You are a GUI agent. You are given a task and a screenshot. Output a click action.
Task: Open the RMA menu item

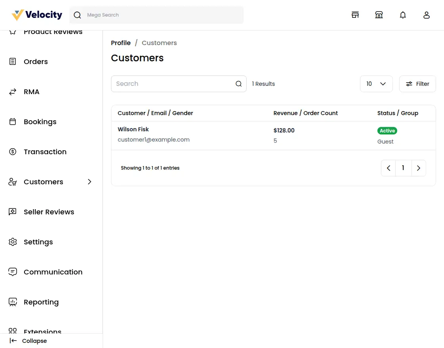pos(32,92)
